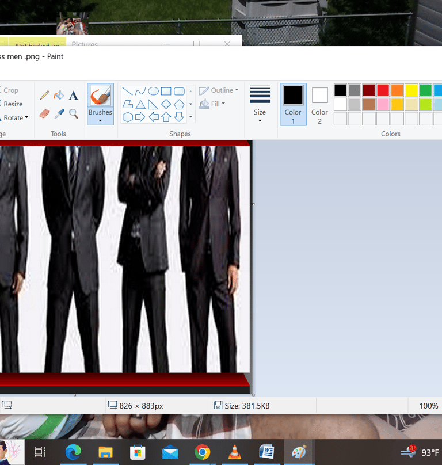
Task: Click the canvas bottom-right corner handle
Action: tap(253, 395)
